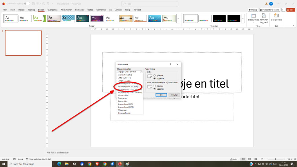Select slide 1 thumbnail in the panel
The width and height of the screenshot is (297, 167).
(23, 43)
